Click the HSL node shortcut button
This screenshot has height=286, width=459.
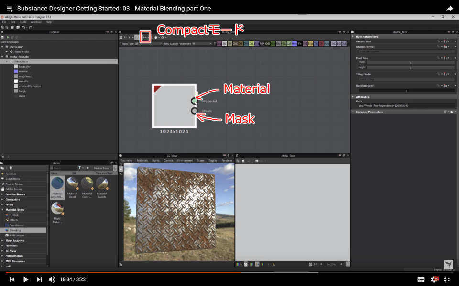coord(284,44)
